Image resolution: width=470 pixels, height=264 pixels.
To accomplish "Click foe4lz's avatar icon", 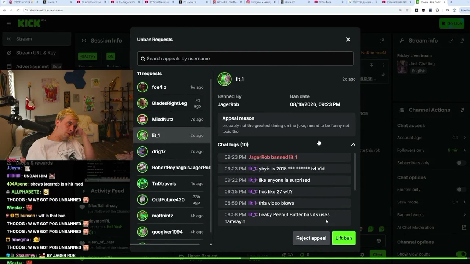I will [142, 87].
